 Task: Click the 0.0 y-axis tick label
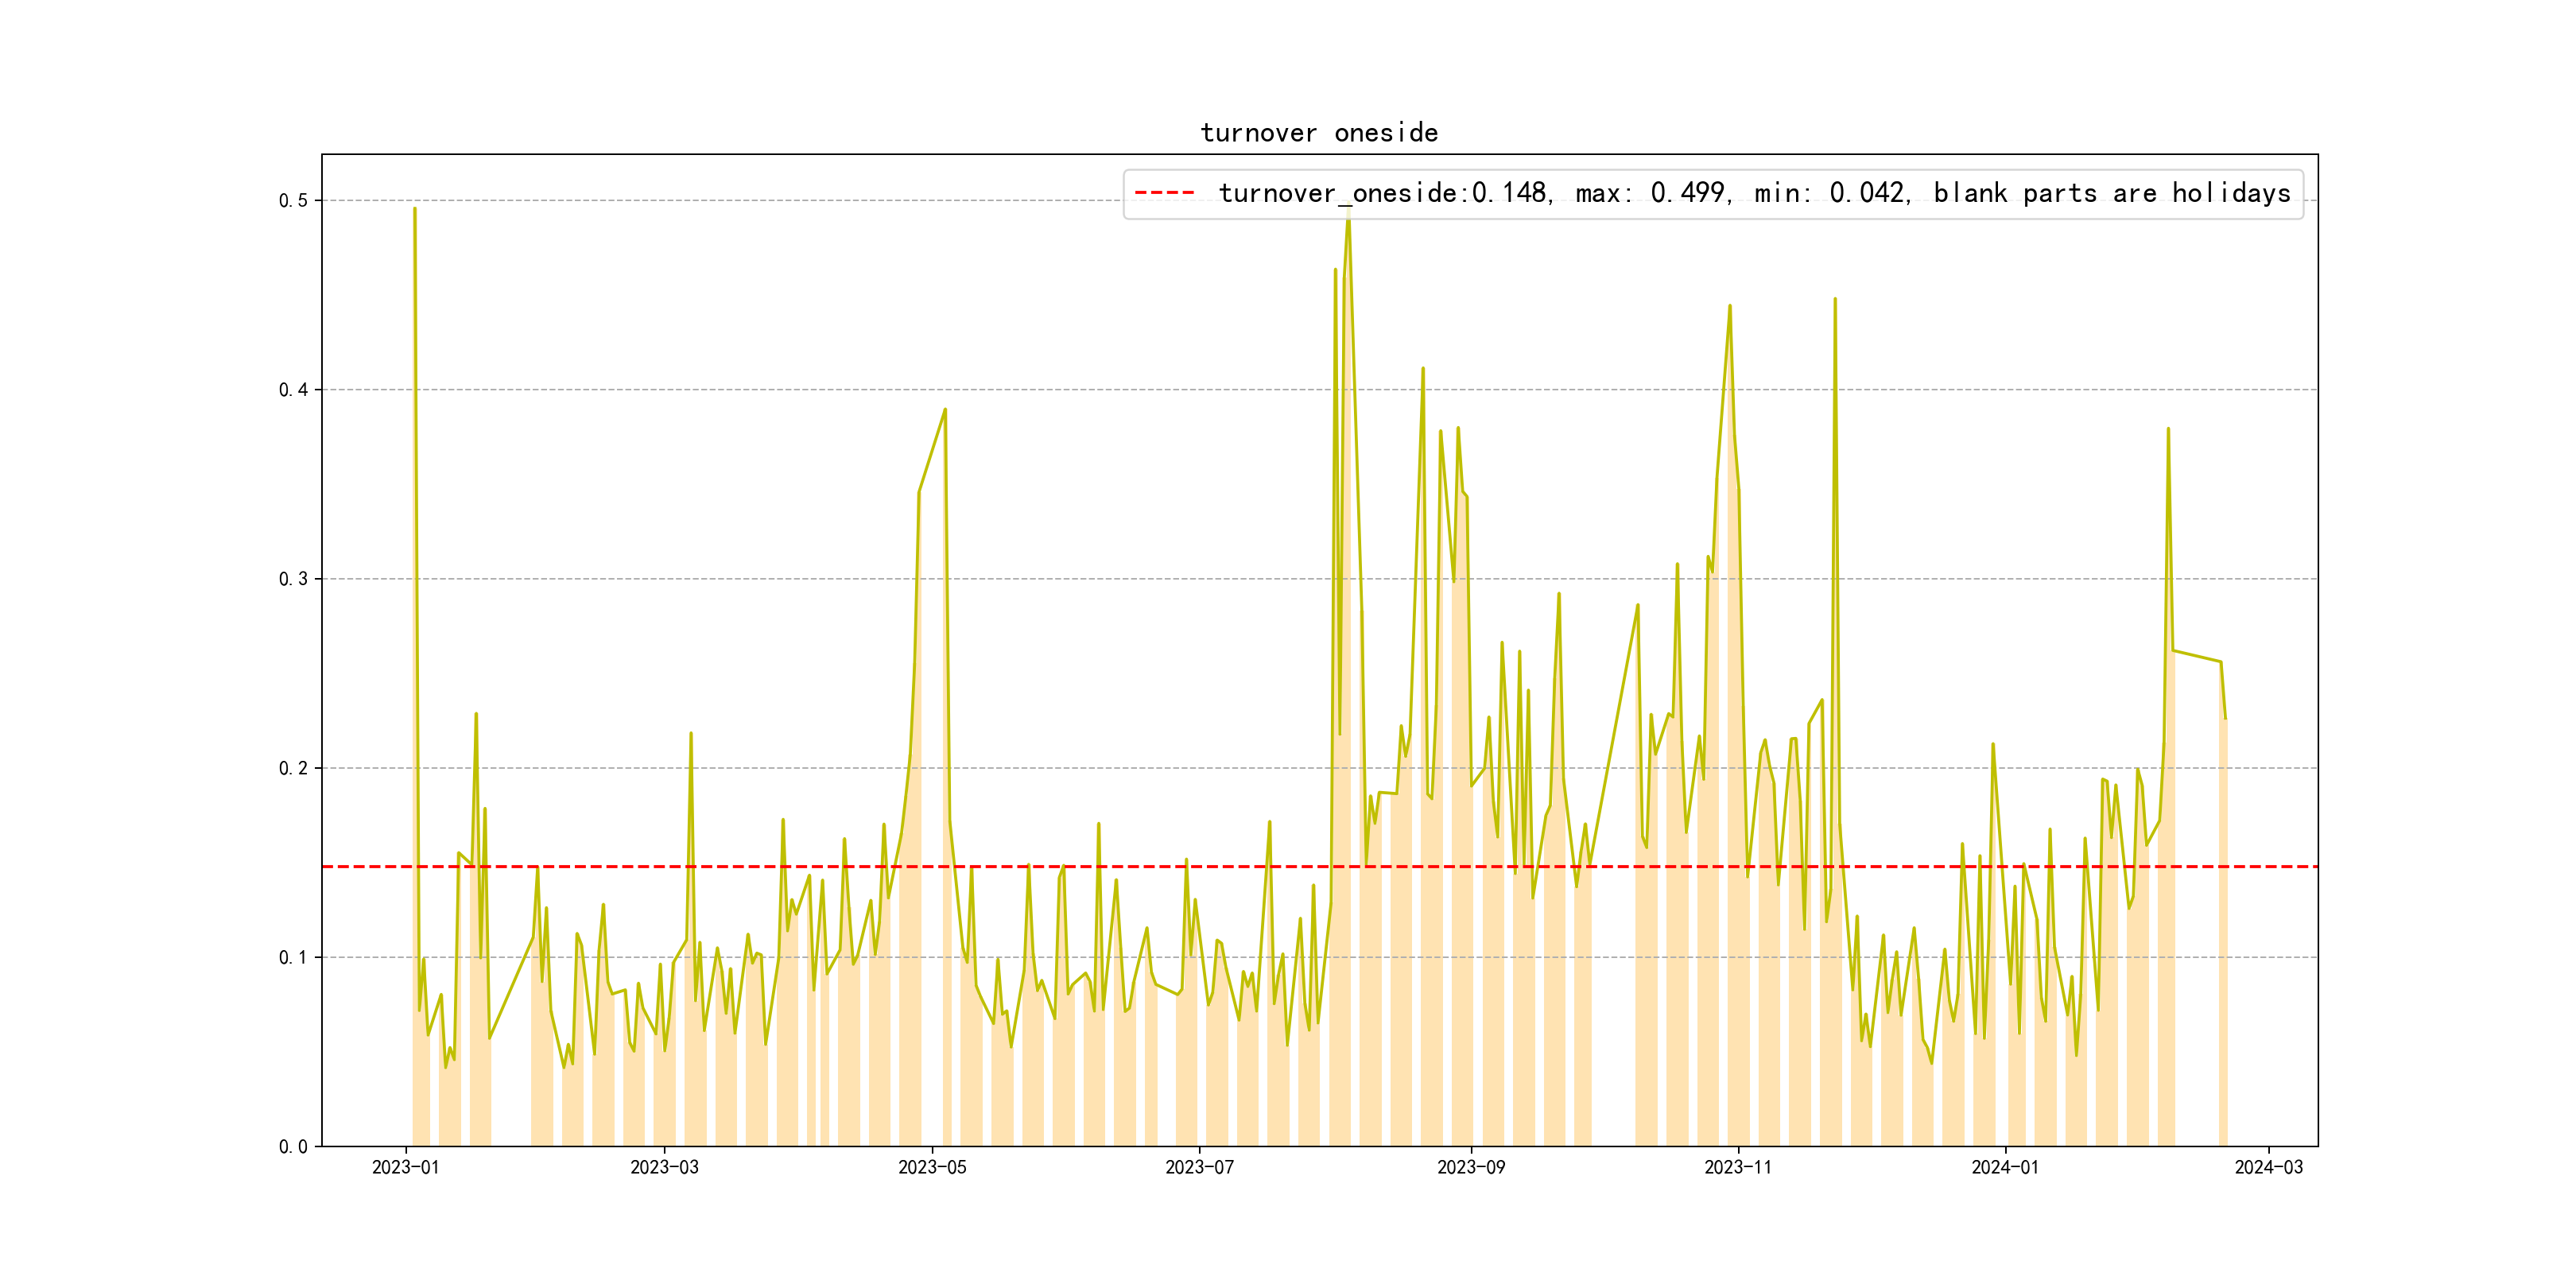pyautogui.click(x=293, y=1147)
